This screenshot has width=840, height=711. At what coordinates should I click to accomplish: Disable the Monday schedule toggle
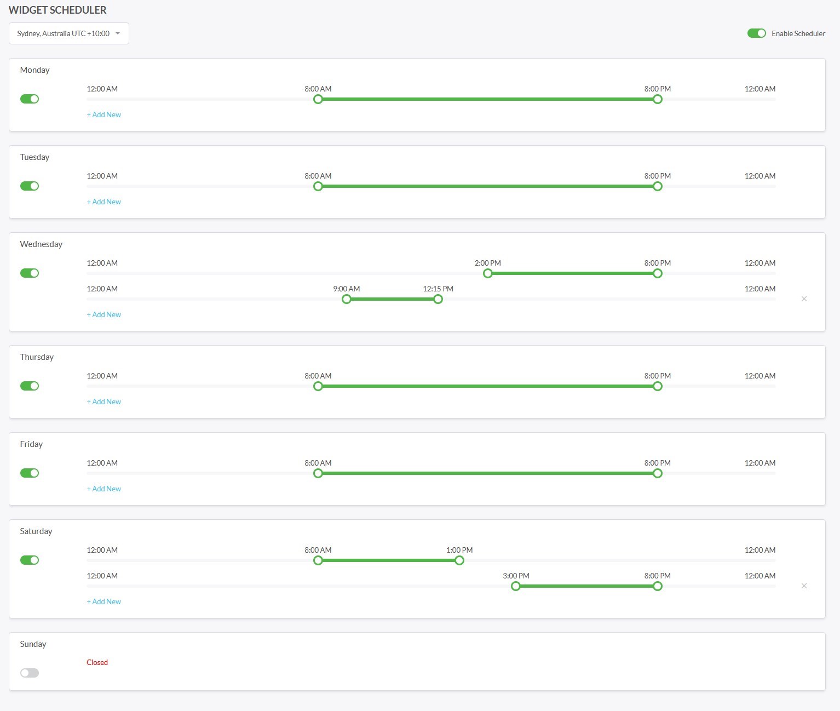pos(30,99)
